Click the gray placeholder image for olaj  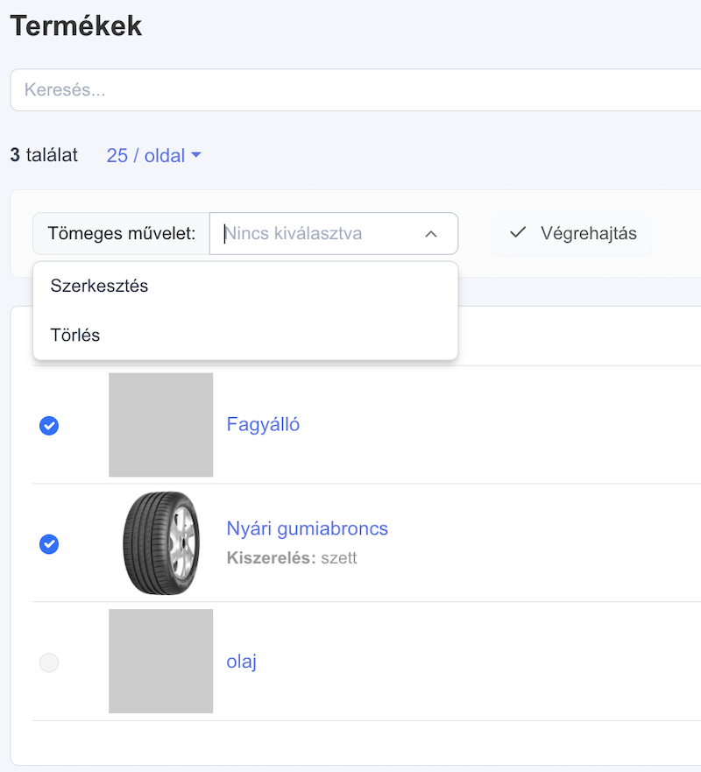[x=161, y=662]
